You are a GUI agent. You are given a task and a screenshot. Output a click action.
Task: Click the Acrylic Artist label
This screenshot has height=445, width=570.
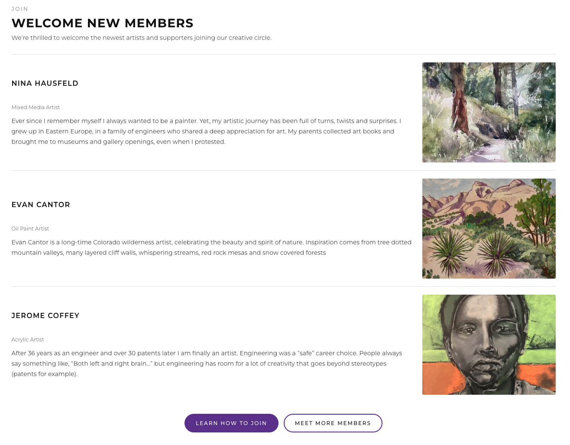click(x=28, y=339)
